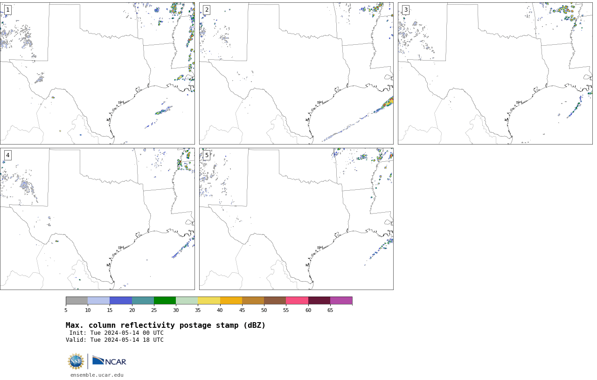
Task: Select the purple 65+ dBZ swatch
Action: pos(341,300)
